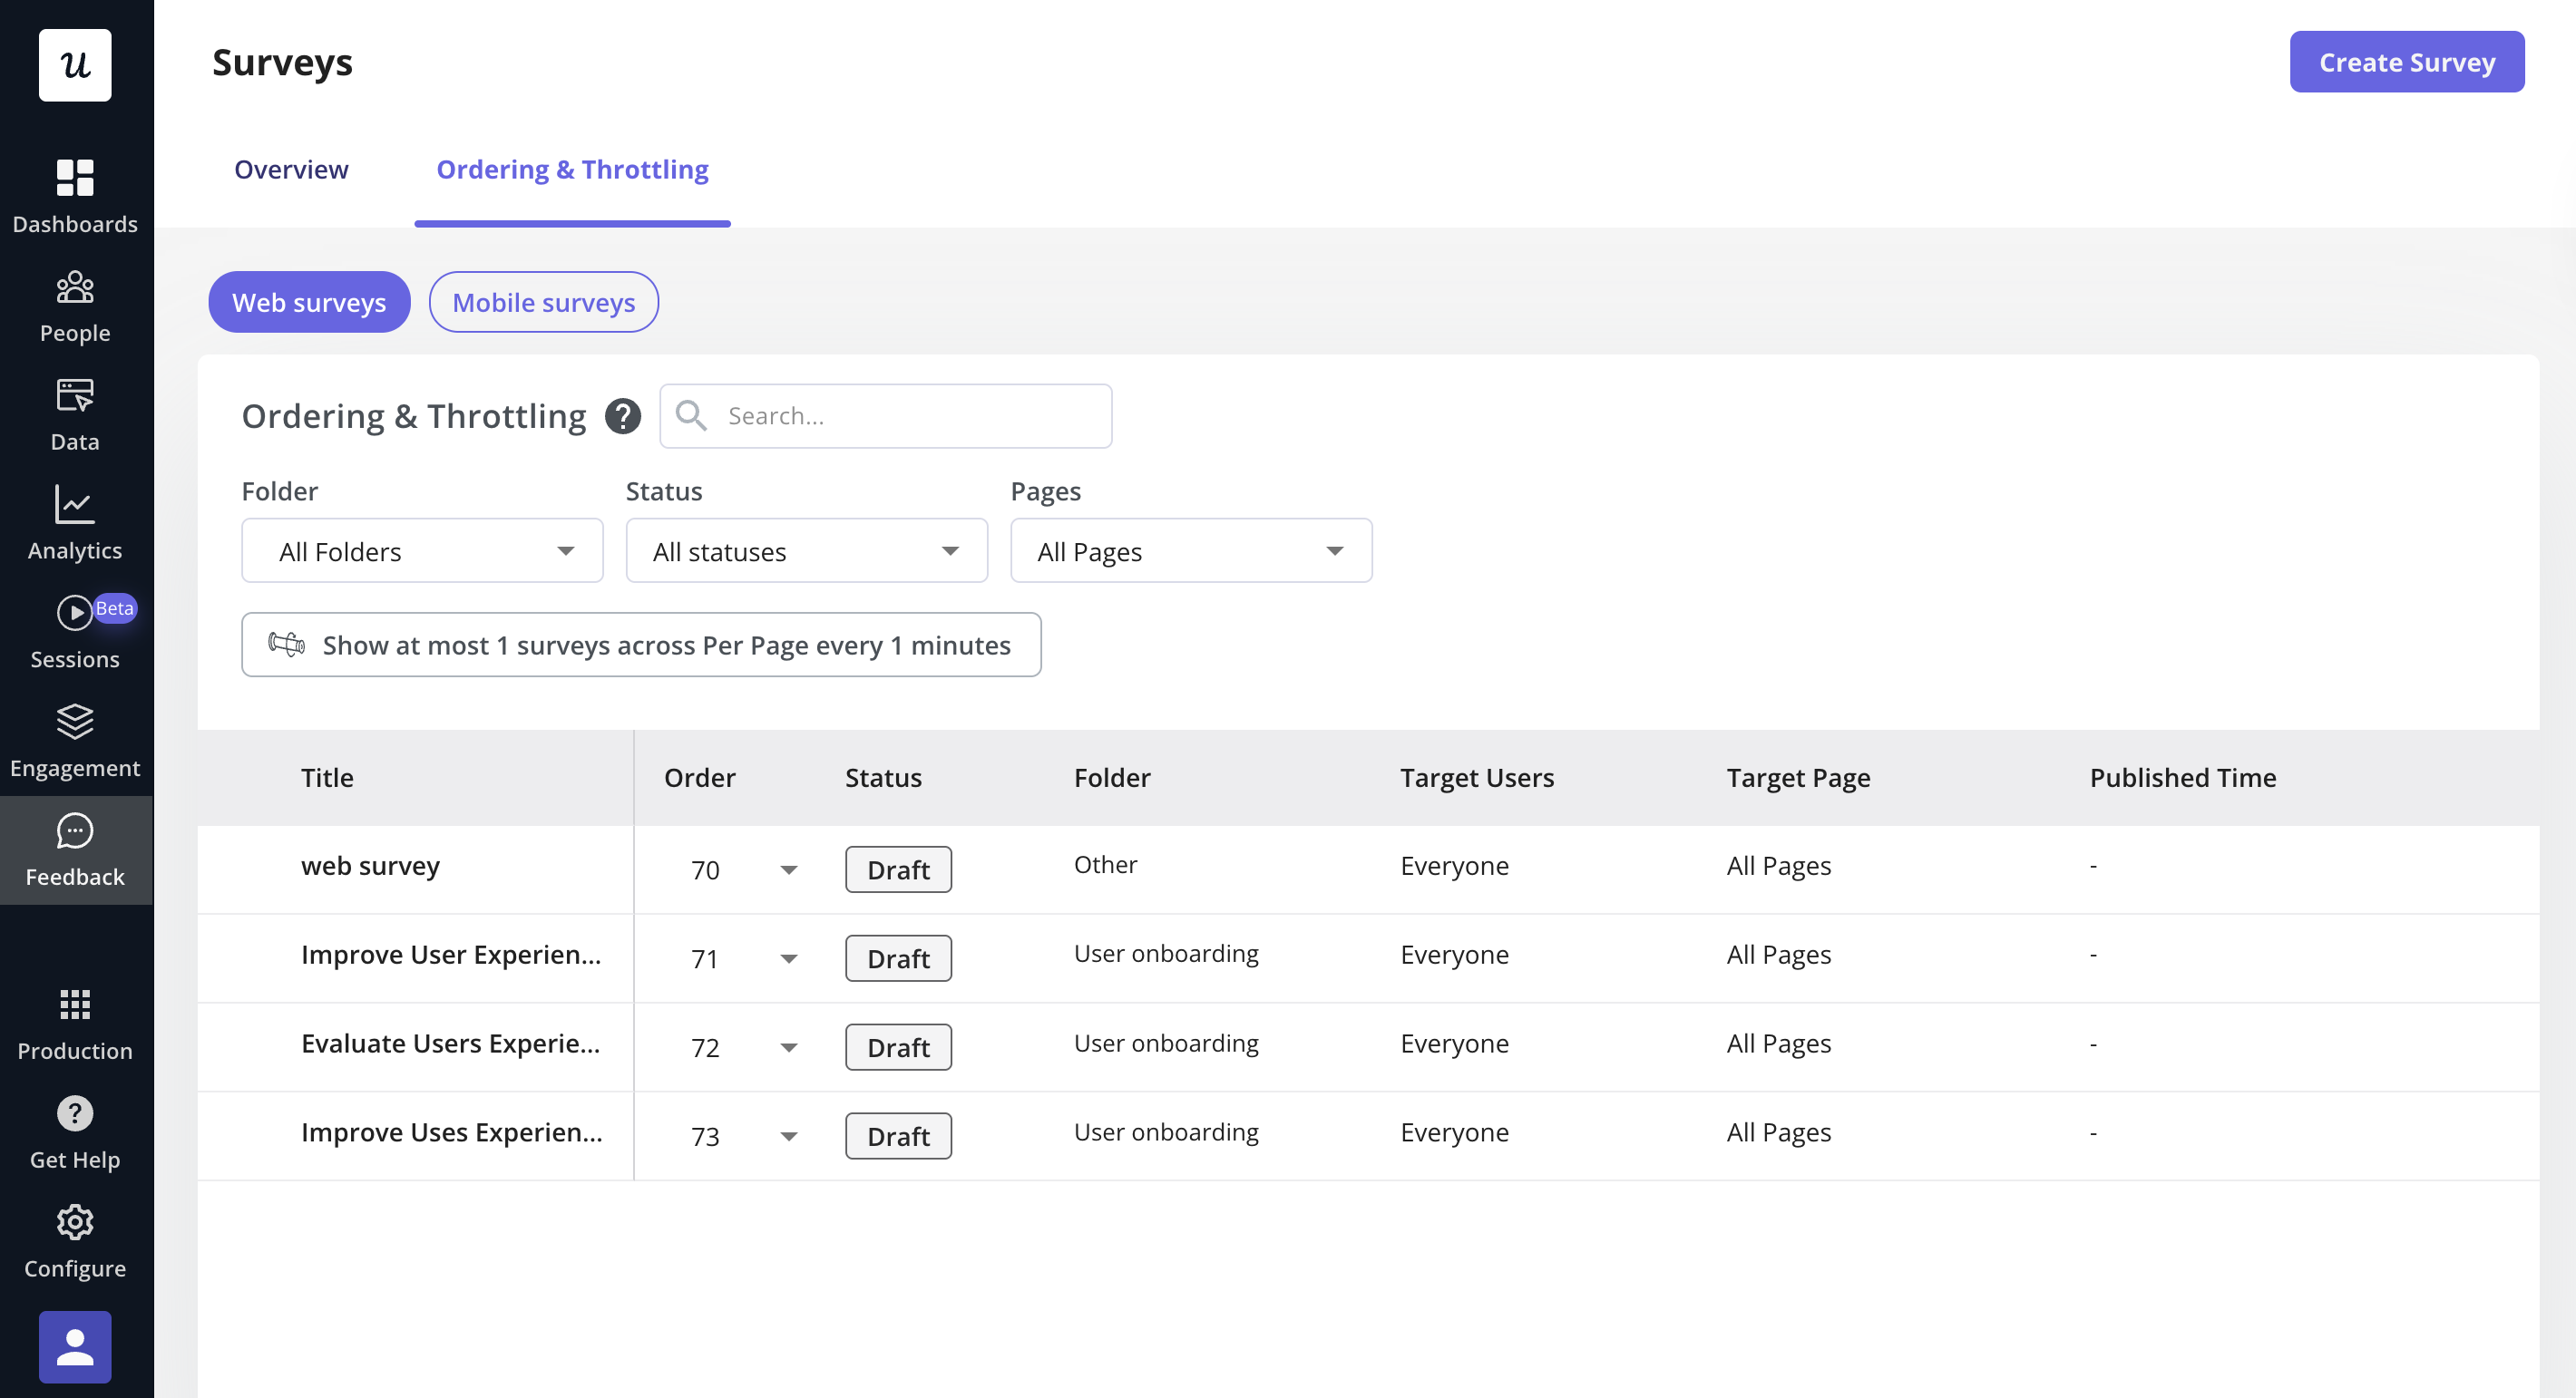Expand the All Folders dropdown
The image size is (2576, 1398).
point(422,550)
